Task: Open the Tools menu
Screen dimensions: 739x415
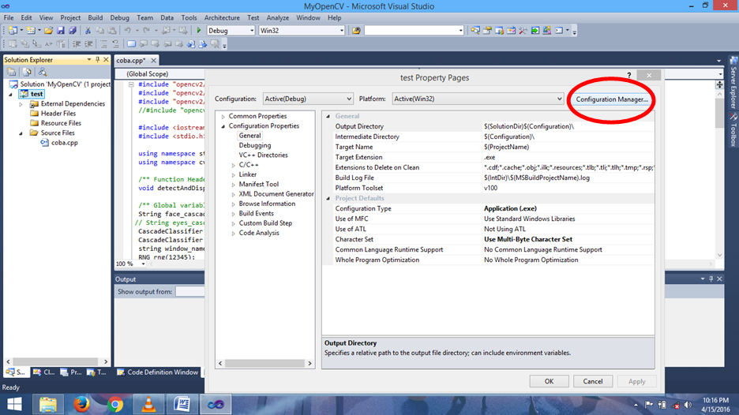Action: click(189, 18)
